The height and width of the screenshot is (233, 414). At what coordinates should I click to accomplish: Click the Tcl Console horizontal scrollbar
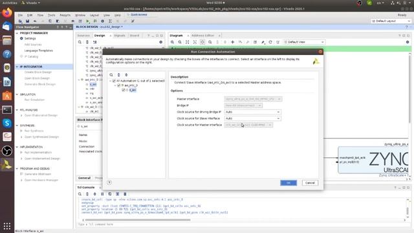(138, 220)
